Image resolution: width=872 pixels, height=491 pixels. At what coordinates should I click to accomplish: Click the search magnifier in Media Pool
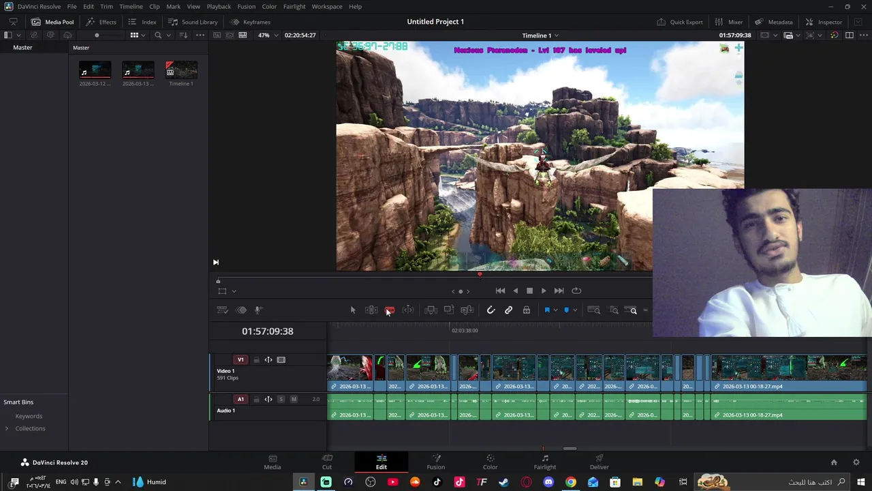coord(157,35)
